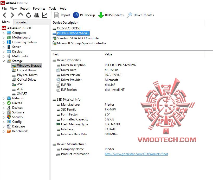This screenshot has height=180, width=213.
Task: Click the Multimedia speaker icon
Action: [9, 56]
